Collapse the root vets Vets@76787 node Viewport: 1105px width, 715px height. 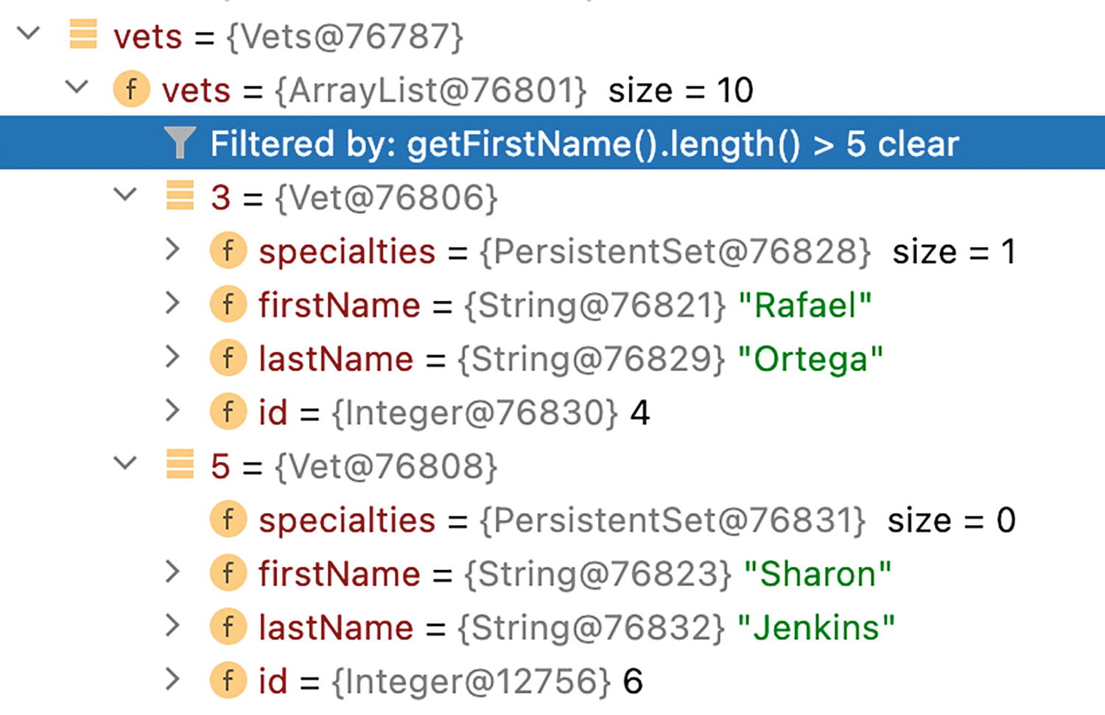pyautogui.click(x=28, y=34)
